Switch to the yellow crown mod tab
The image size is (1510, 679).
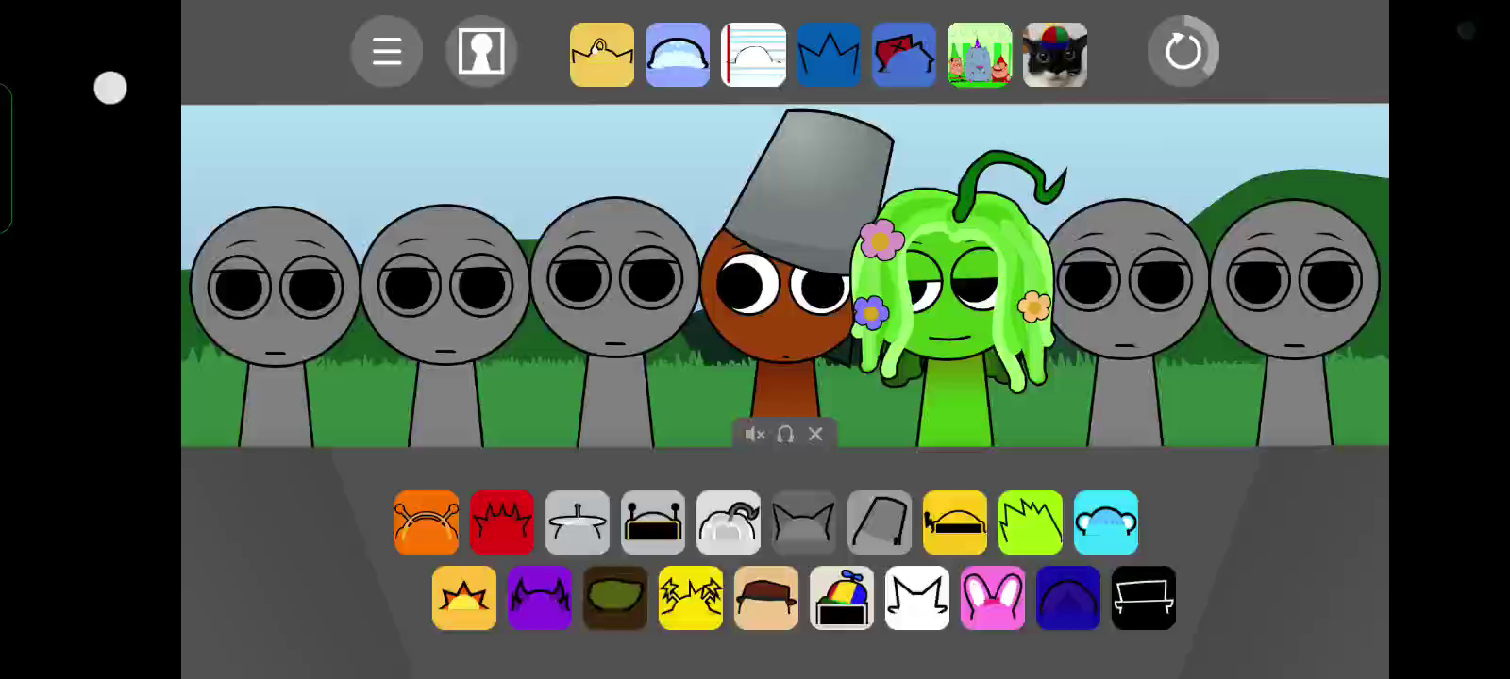click(602, 55)
